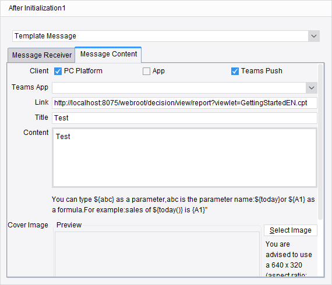The image size is (332, 285).
Task: Click the '${abc}' parameter hint text
Action: 104,199
